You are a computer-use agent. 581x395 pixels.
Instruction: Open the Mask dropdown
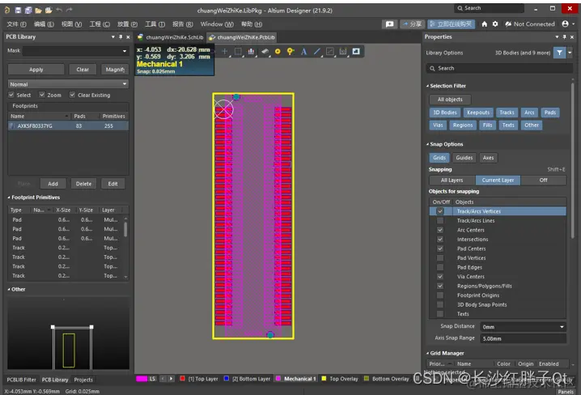(x=125, y=51)
